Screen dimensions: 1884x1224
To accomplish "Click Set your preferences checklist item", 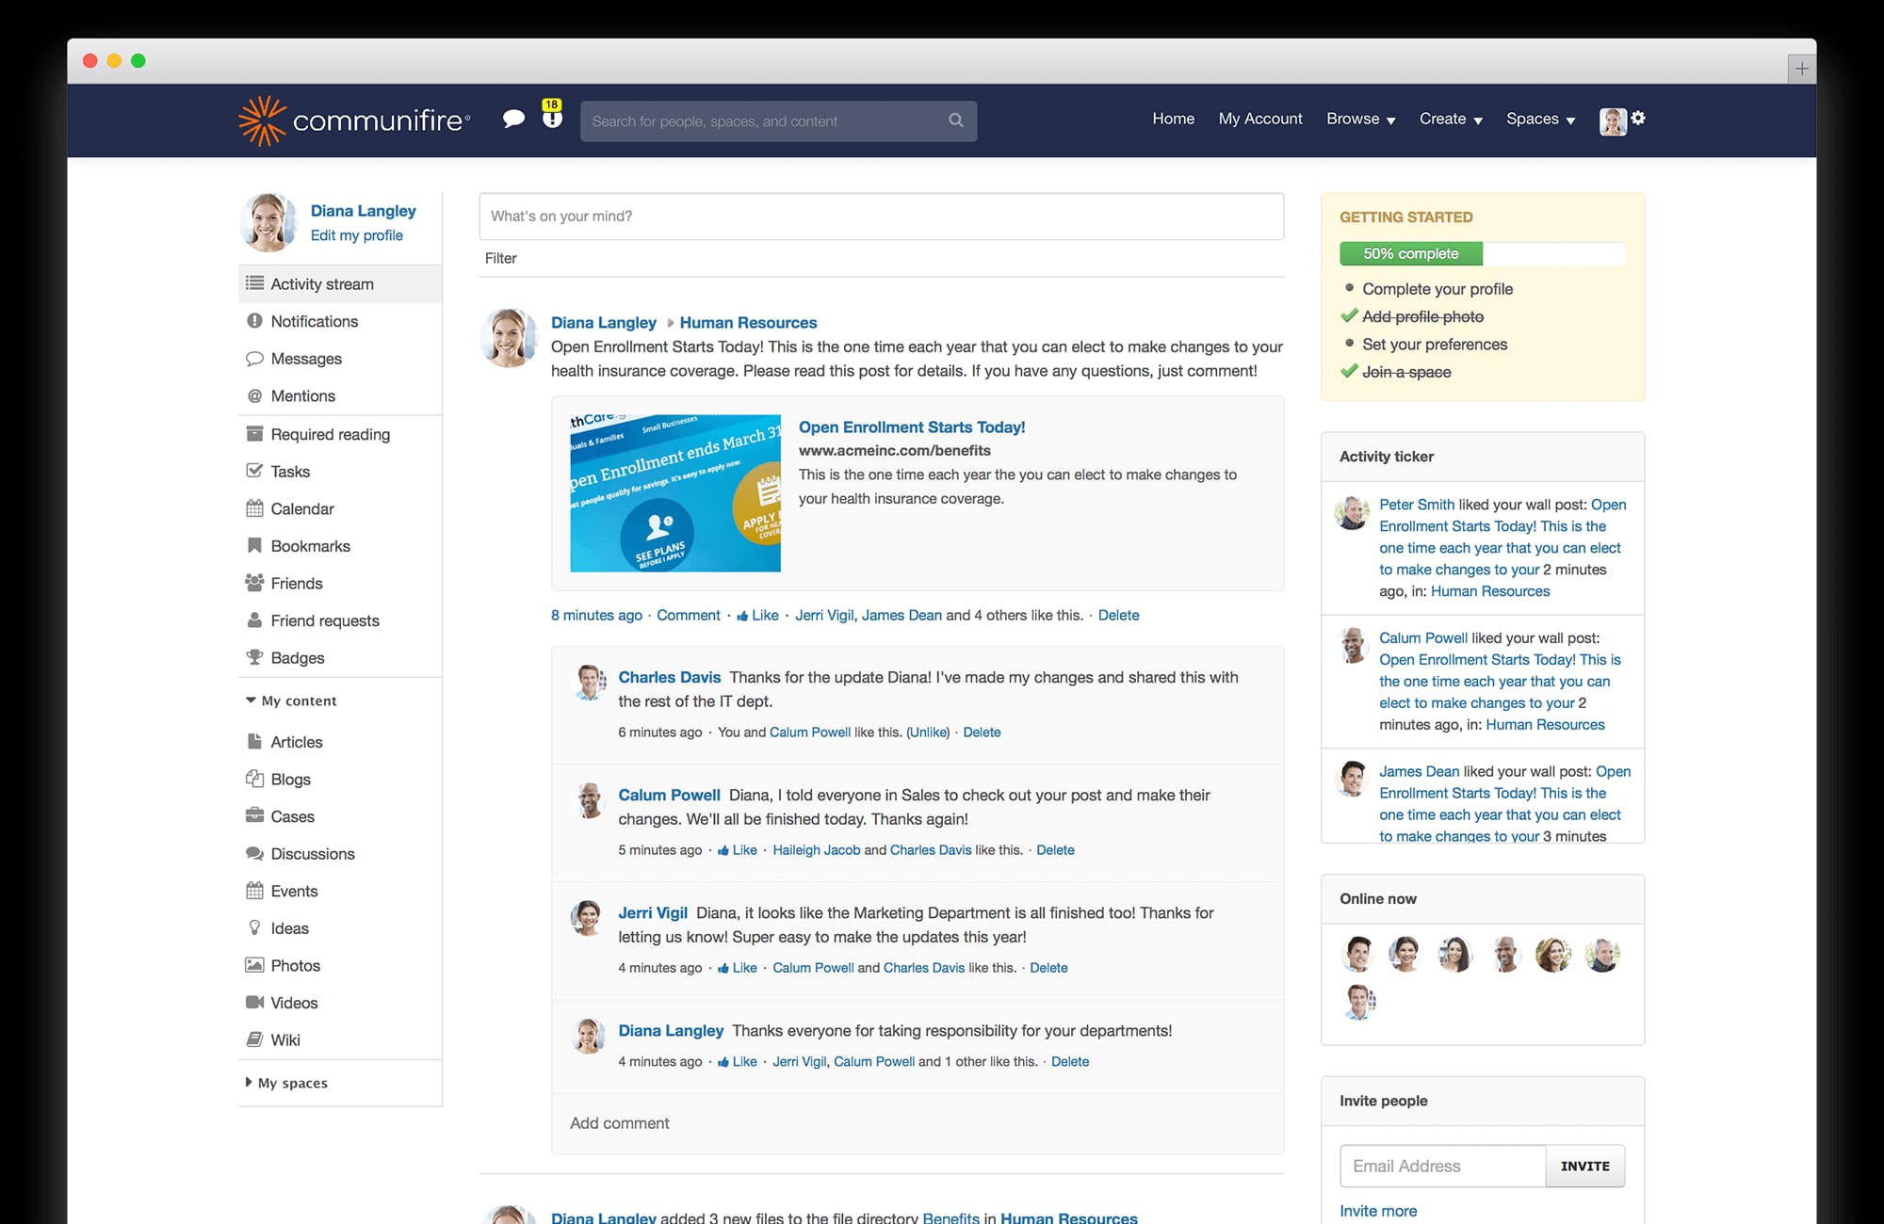I will coord(1435,344).
